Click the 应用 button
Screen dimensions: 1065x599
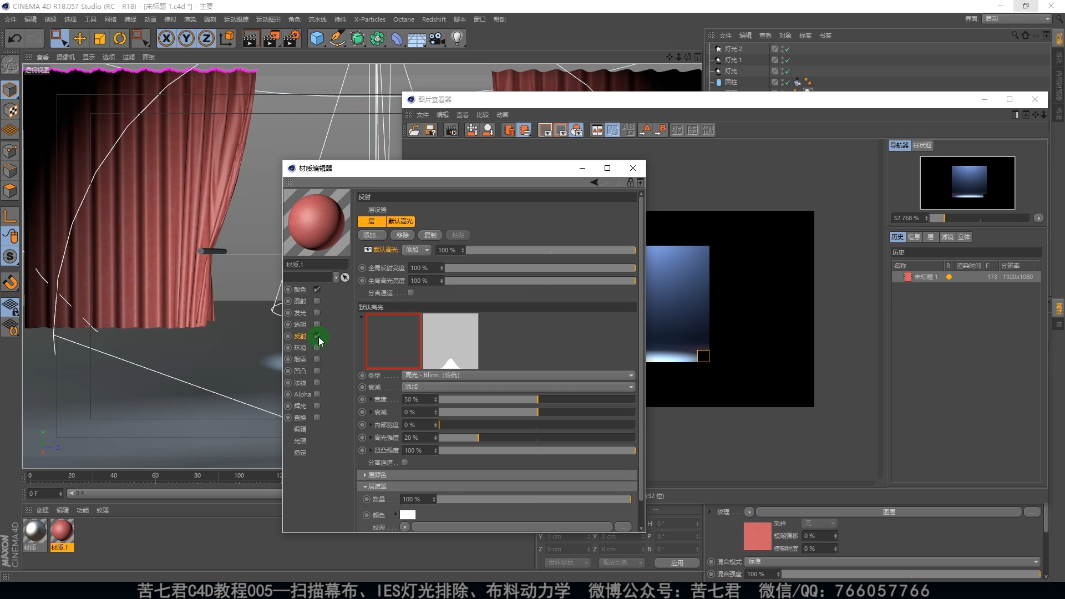(x=677, y=563)
